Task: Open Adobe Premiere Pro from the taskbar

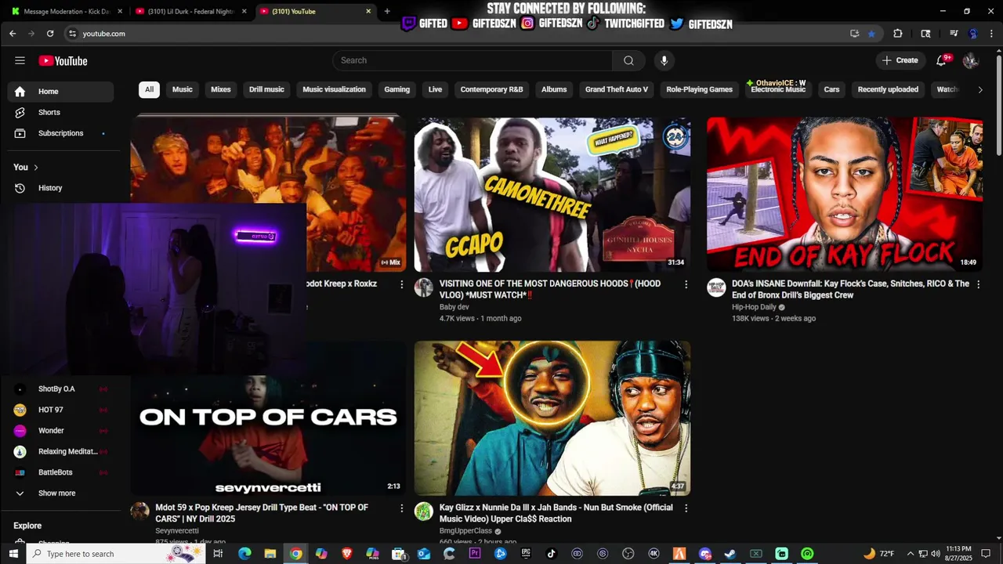Action: click(475, 554)
